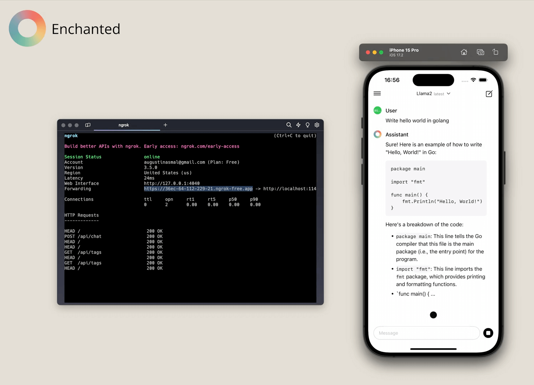Select the ngrok terminal tab
534x385 pixels.
click(x=124, y=125)
